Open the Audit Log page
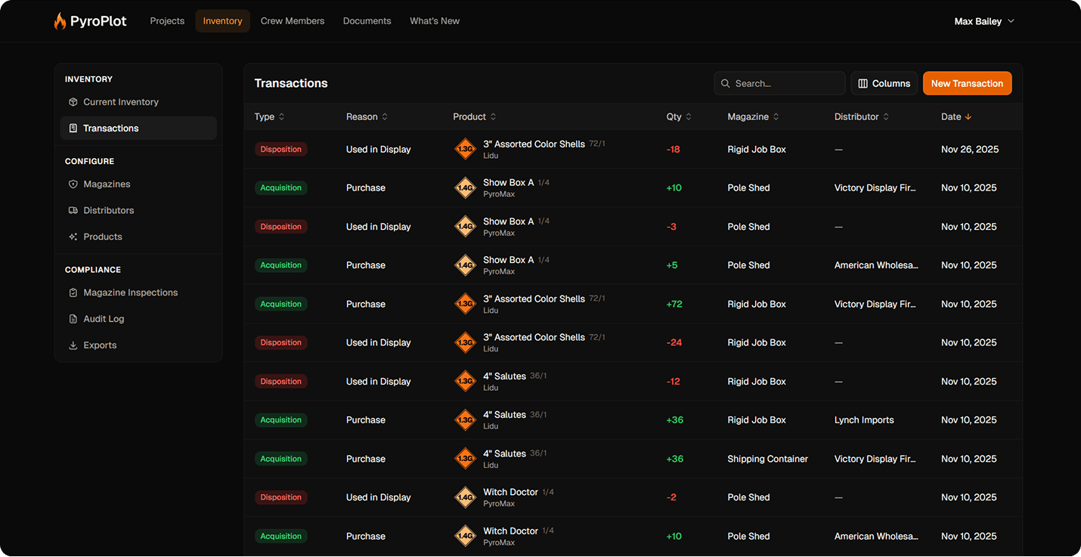This screenshot has height=557, width=1081. [x=104, y=319]
